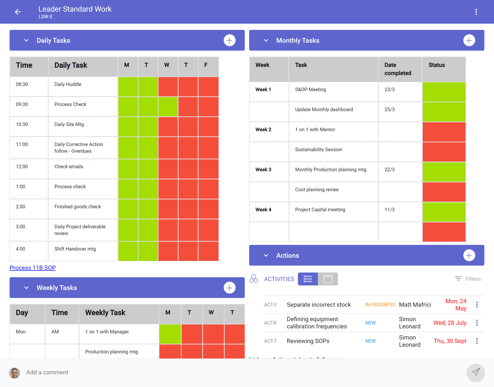Collapse the Daily Tasks section

tap(26, 40)
